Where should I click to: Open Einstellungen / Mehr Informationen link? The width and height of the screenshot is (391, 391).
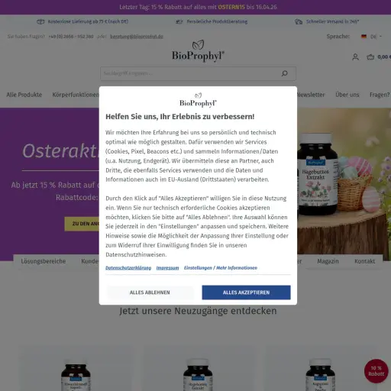tap(221, 268)
